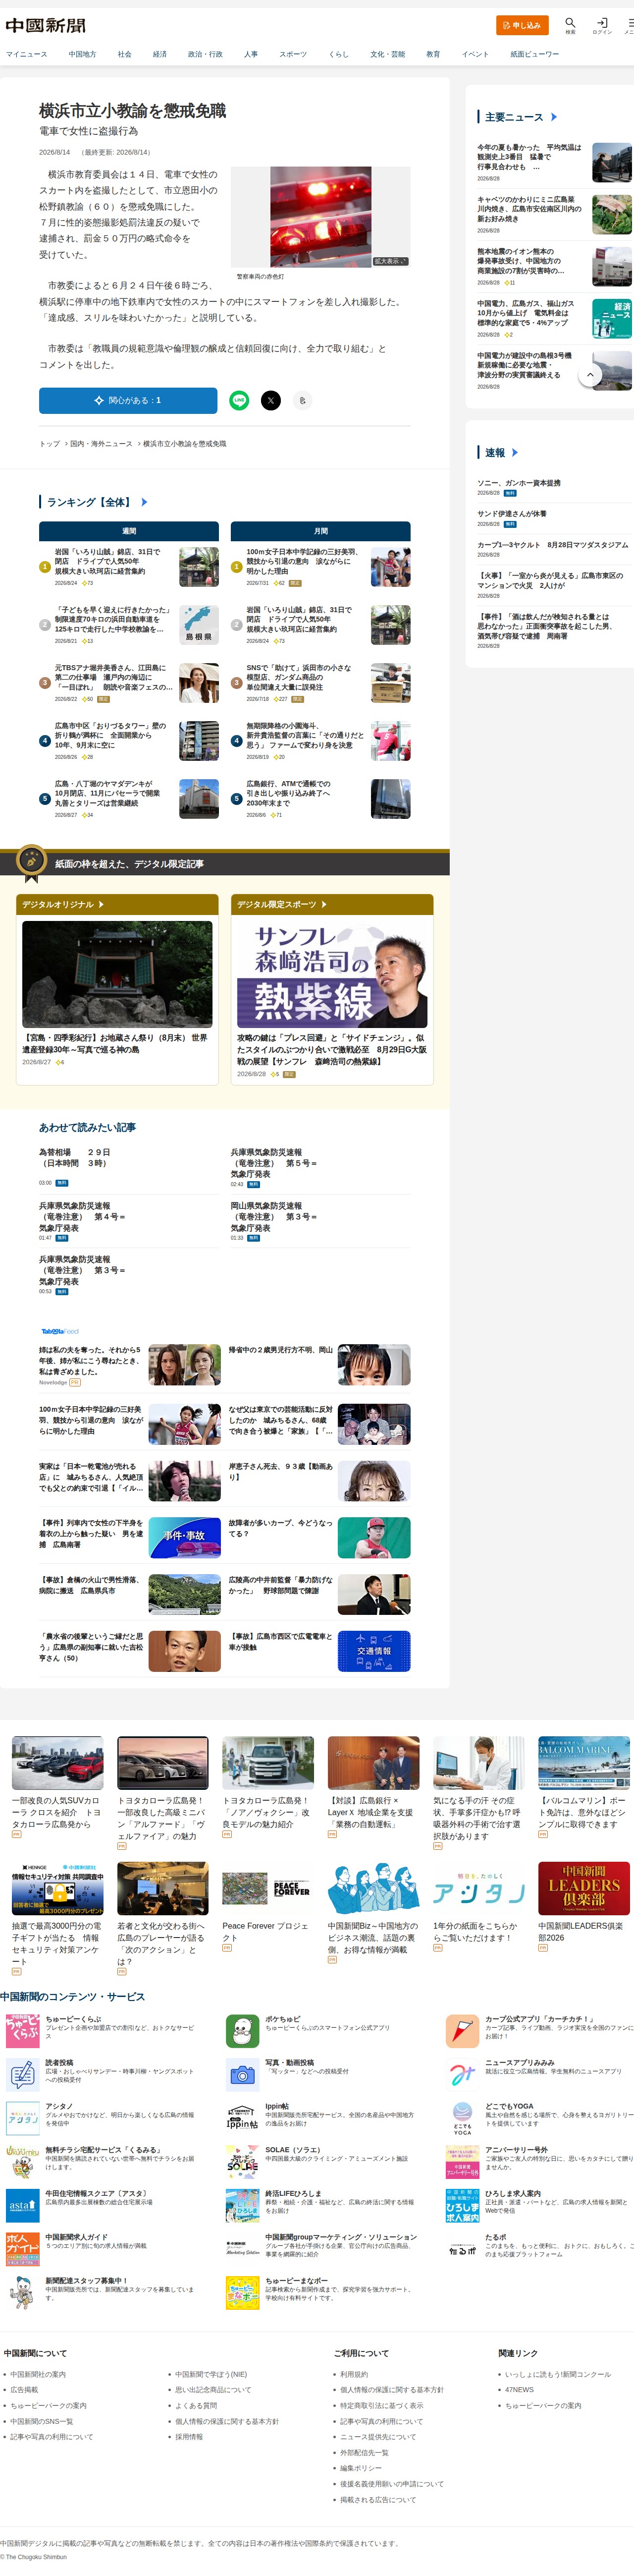Follow the トップ breadcrumb link

coord(49,444)
